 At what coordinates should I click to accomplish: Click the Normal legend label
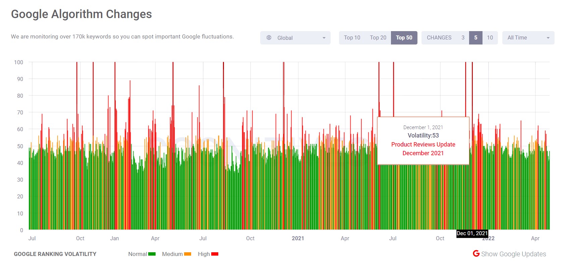[137, 254]
